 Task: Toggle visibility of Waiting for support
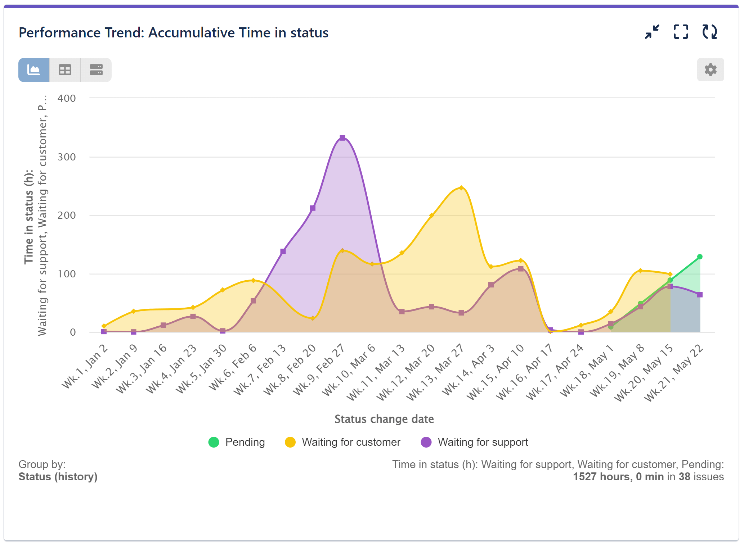(x=483, y=442)
